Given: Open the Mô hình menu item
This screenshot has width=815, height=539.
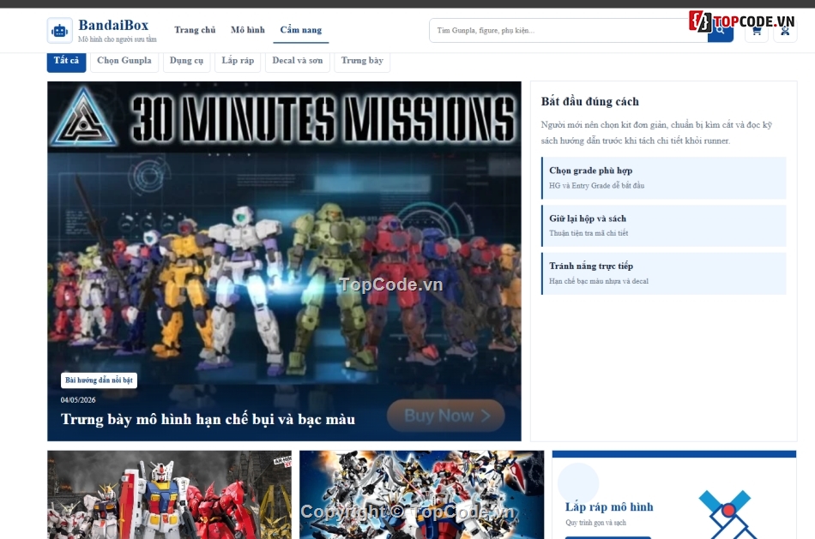Looking at the screenshot, I should [248, 30].
